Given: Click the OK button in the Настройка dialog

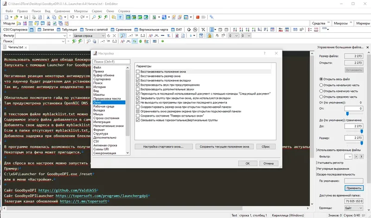Looking at the screenshot, I should point(248,163).
